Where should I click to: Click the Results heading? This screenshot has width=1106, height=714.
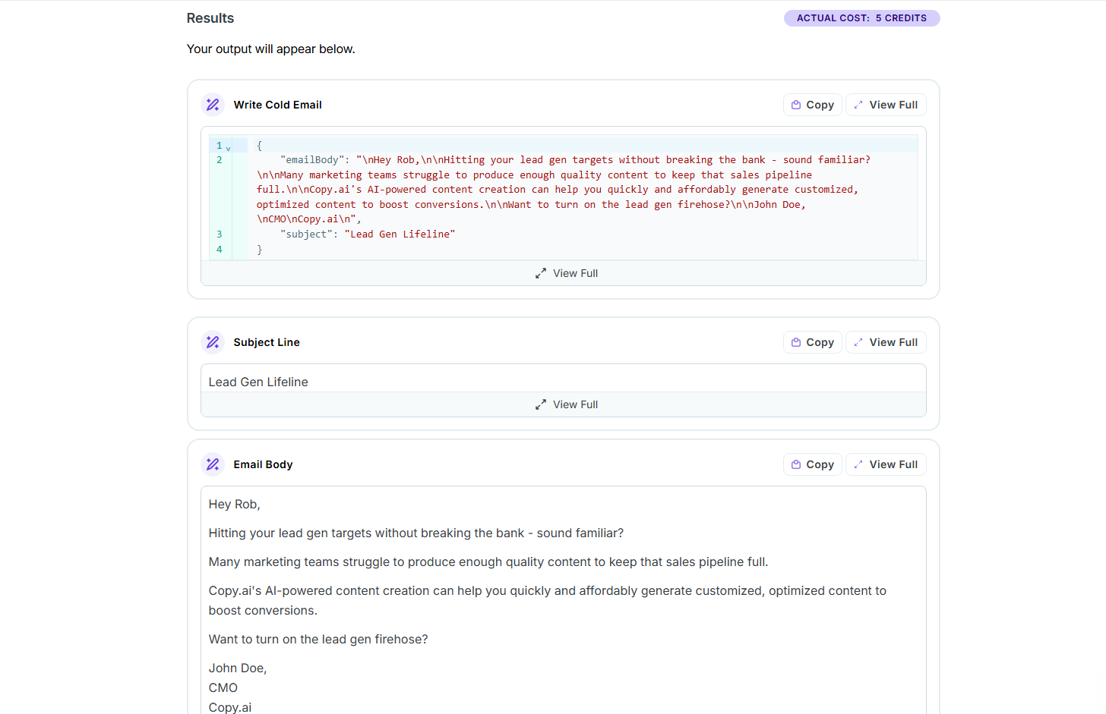[x=210, y=18]
